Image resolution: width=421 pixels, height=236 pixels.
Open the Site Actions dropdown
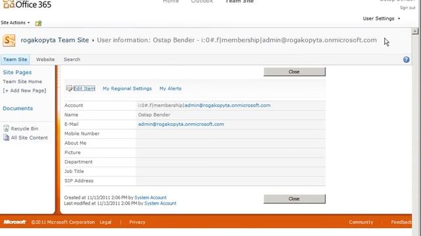[x=15, y=23]
